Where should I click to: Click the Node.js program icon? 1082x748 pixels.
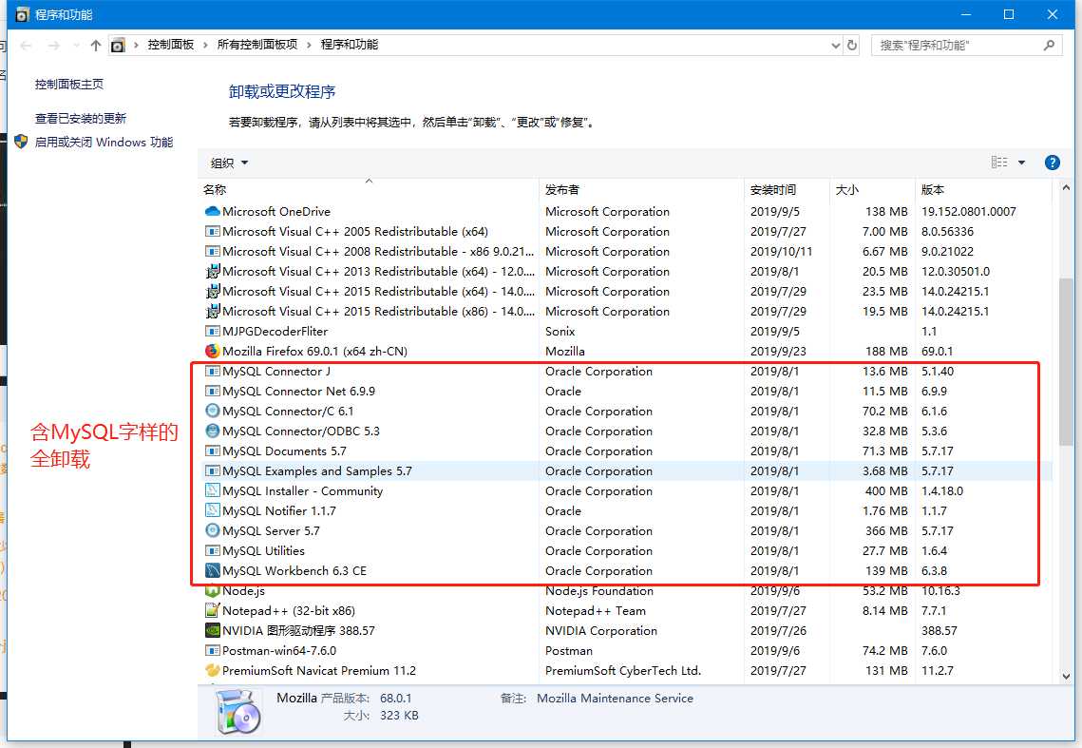213,591
